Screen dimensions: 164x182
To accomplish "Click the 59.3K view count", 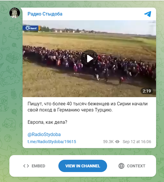I will pos(108,142).
